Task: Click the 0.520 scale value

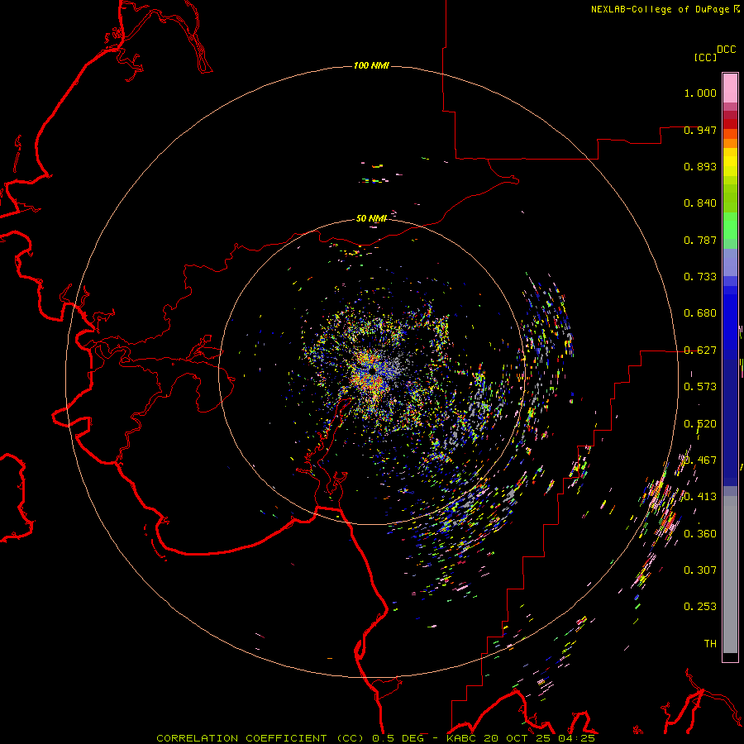Action: point(700,424)
